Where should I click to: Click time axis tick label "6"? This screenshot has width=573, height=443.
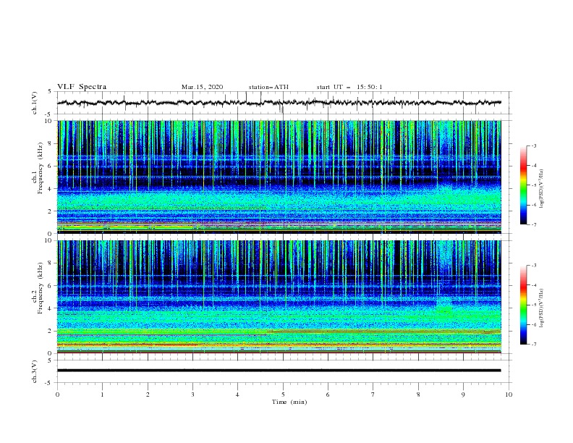point(328,395)
